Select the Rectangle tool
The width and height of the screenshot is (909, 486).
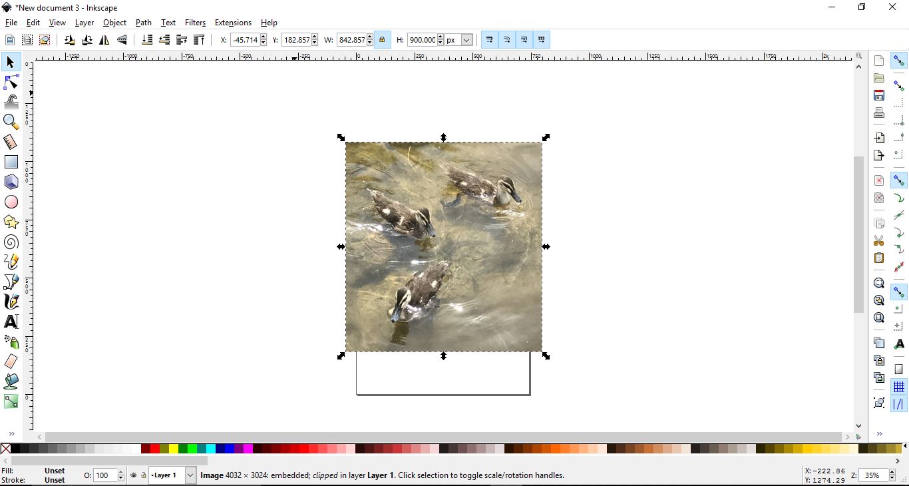11,162
